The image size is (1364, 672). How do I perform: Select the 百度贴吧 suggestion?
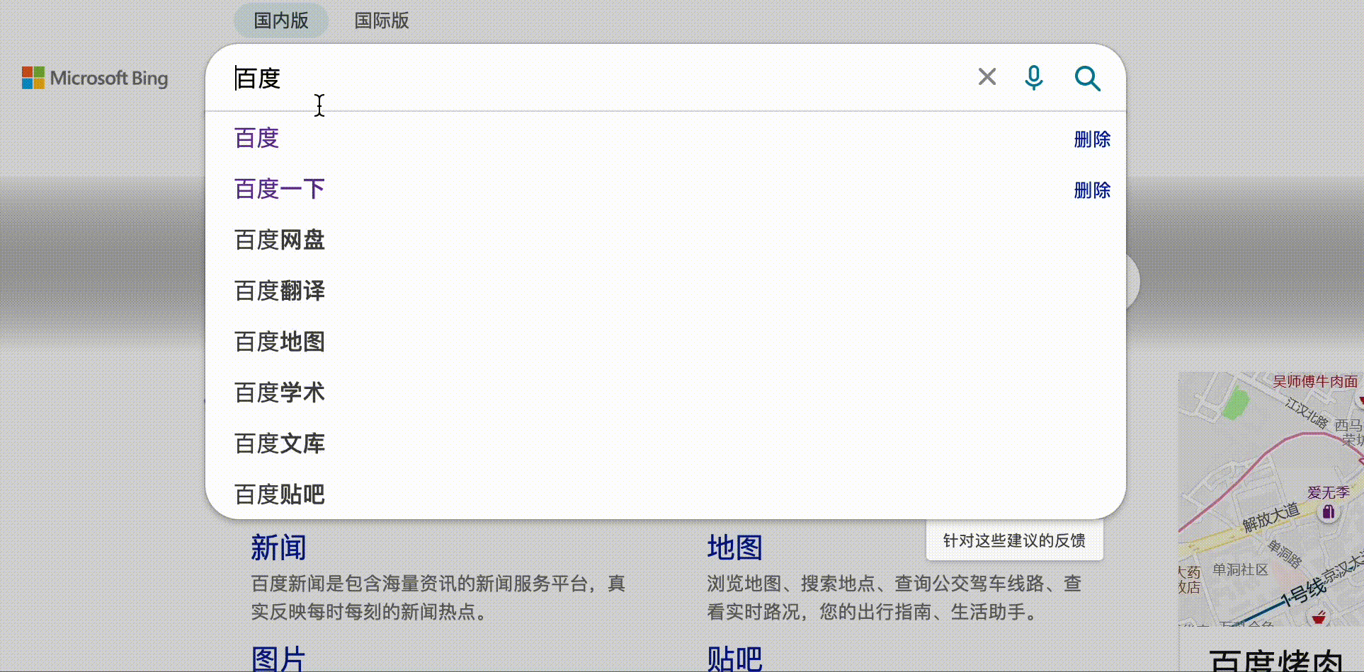665,494
